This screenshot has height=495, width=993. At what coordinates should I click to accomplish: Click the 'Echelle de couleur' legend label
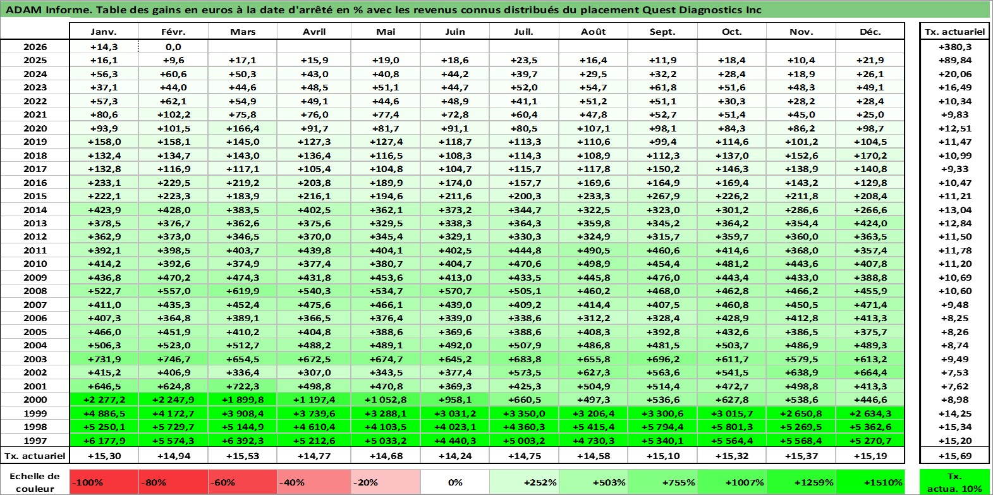(x=35, y=482)
